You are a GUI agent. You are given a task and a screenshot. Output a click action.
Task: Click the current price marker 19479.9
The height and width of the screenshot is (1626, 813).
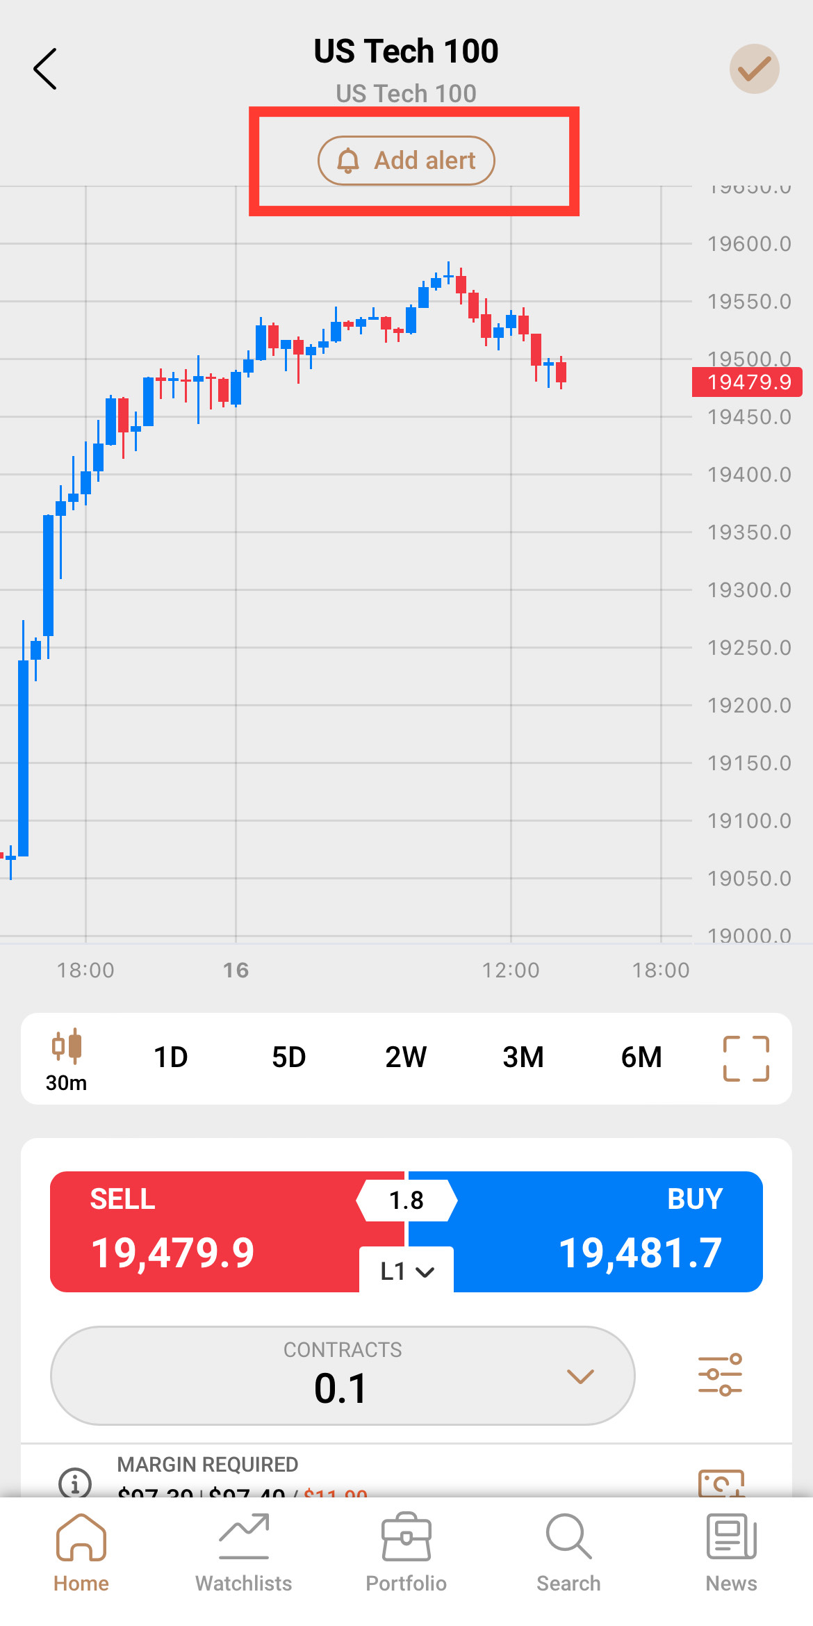pyautogui.click(x=748, y=382)
